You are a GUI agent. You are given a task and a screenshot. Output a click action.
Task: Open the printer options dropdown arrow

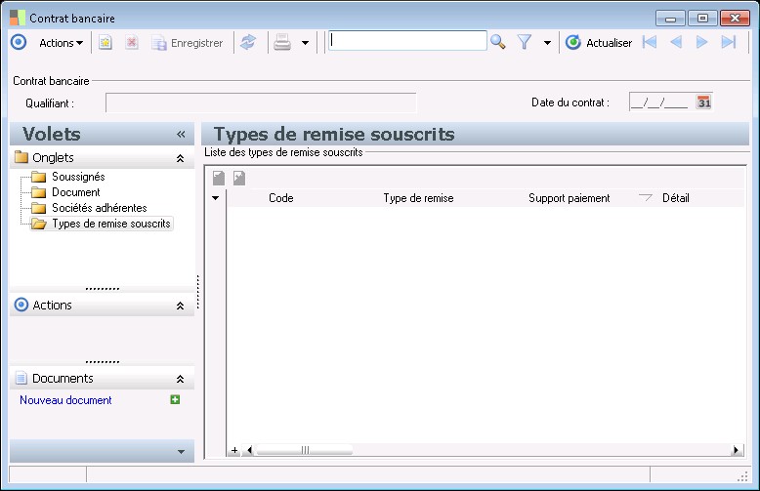[x=306, y=43]
